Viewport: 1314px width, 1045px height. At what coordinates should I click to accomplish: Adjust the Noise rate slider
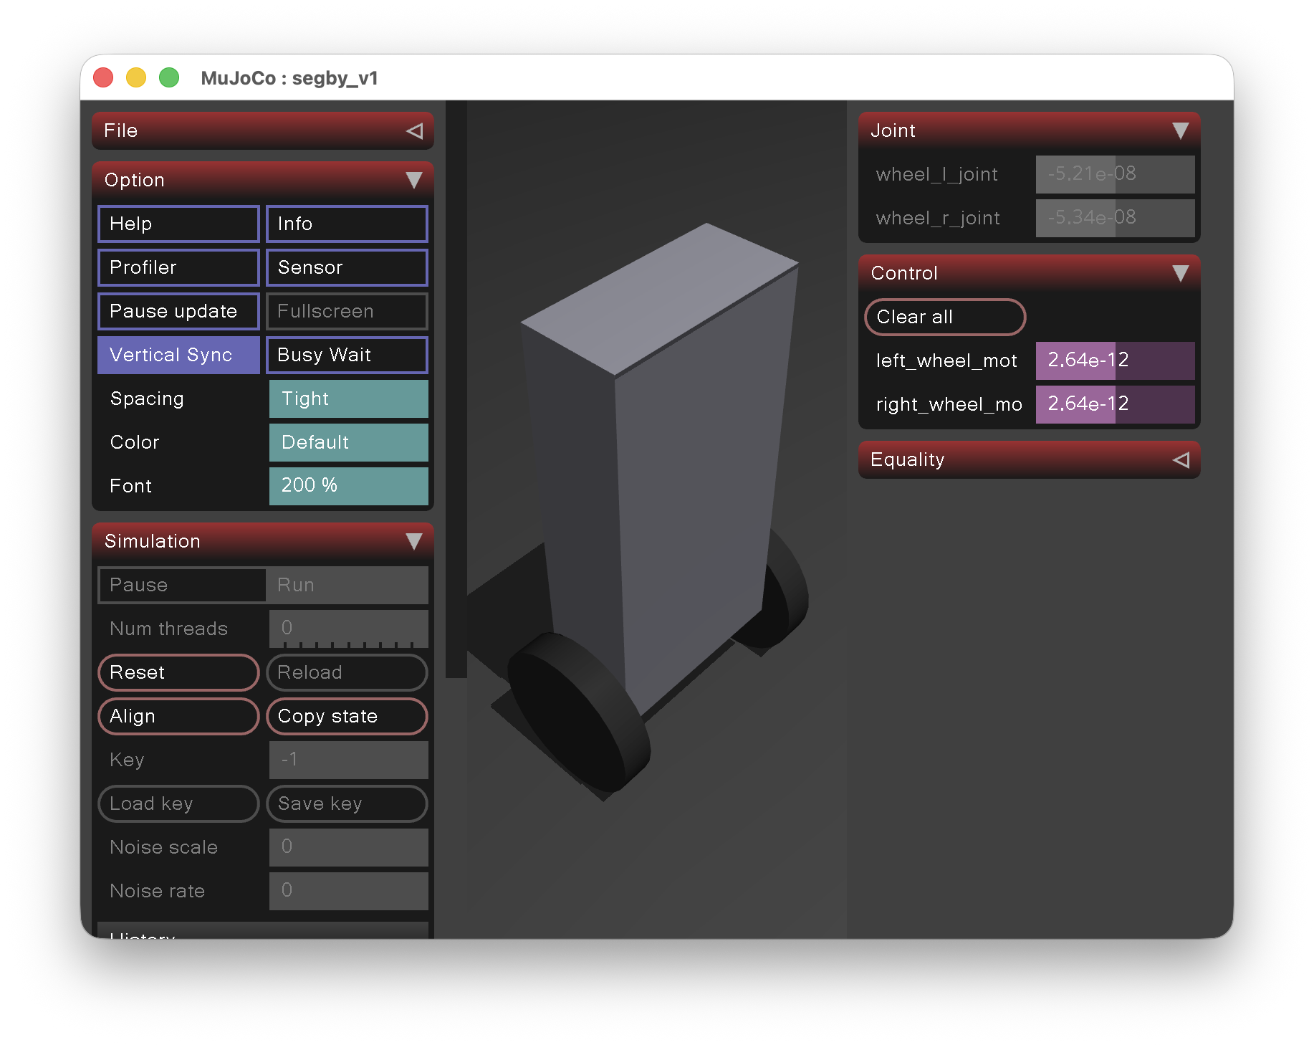[x=348, y=891]
